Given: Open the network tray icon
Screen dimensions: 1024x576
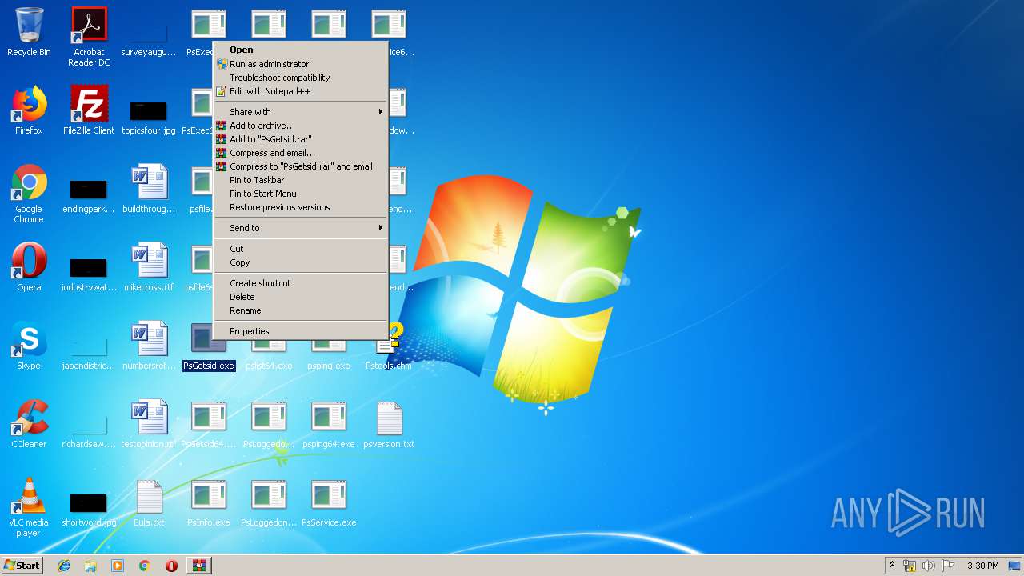Looking at the screenshot, I should (910, 566).
